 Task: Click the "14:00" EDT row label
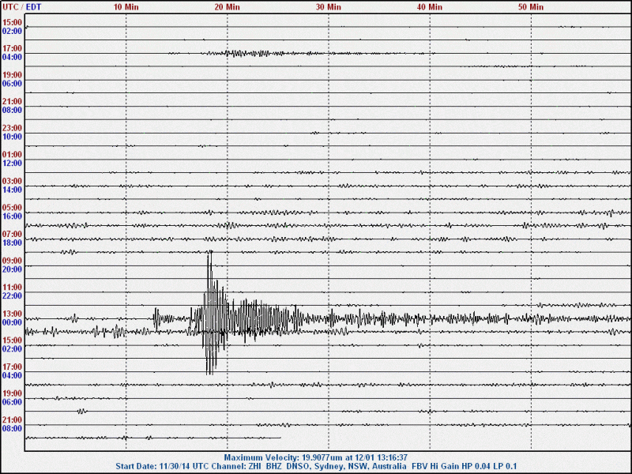[x=12, y=190]
